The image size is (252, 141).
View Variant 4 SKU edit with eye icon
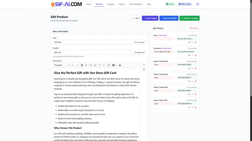click(x=189, y=68)
